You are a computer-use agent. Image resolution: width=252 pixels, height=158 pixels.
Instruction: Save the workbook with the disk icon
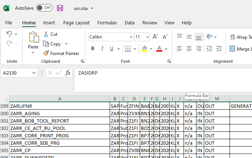click(x=60, y=8)
